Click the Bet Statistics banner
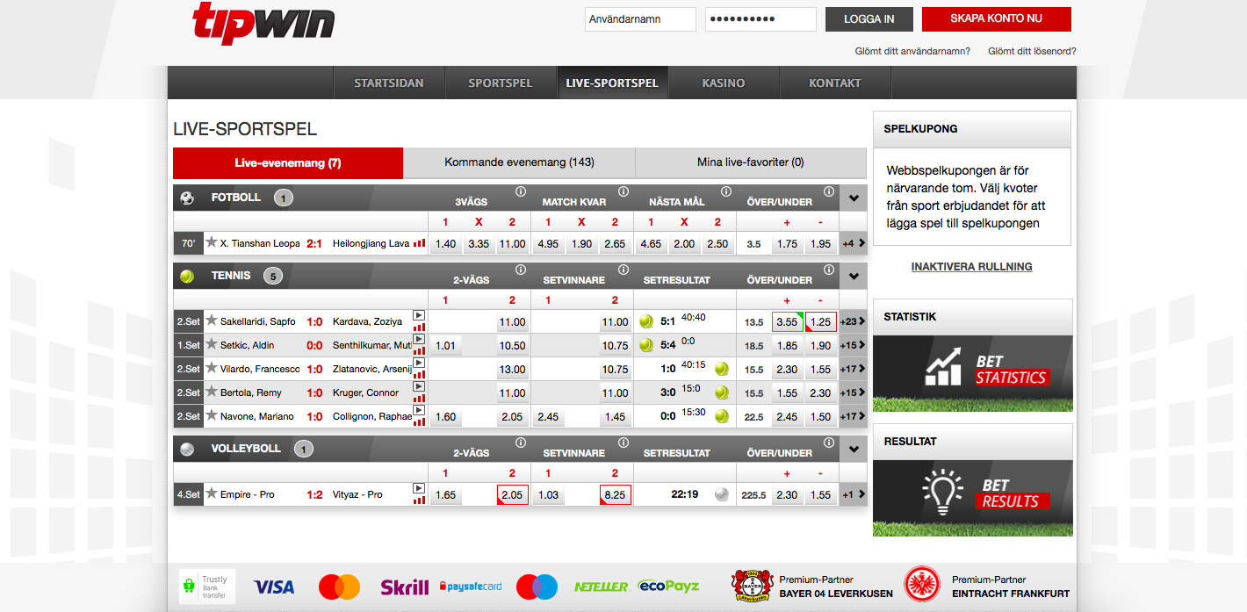 click(972, 373)
